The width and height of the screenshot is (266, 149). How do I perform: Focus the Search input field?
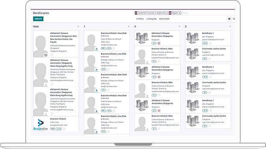pyautogui.click(x=208, y=13)
